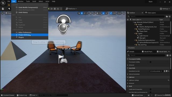Toggle the Outliner visibility eye column header
Viewport: 172px width, 97px height.
128,20
